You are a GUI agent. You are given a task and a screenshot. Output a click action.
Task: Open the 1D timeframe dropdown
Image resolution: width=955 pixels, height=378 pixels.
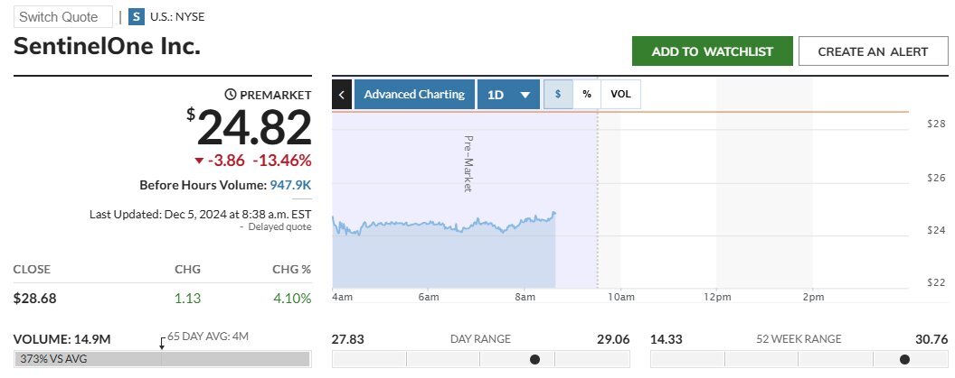point(508,94)
